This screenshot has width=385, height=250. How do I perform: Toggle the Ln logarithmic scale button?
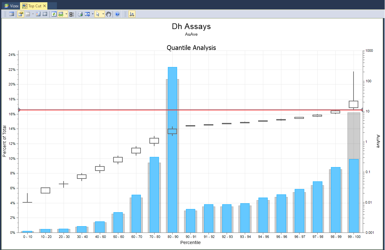pos(132,14)
